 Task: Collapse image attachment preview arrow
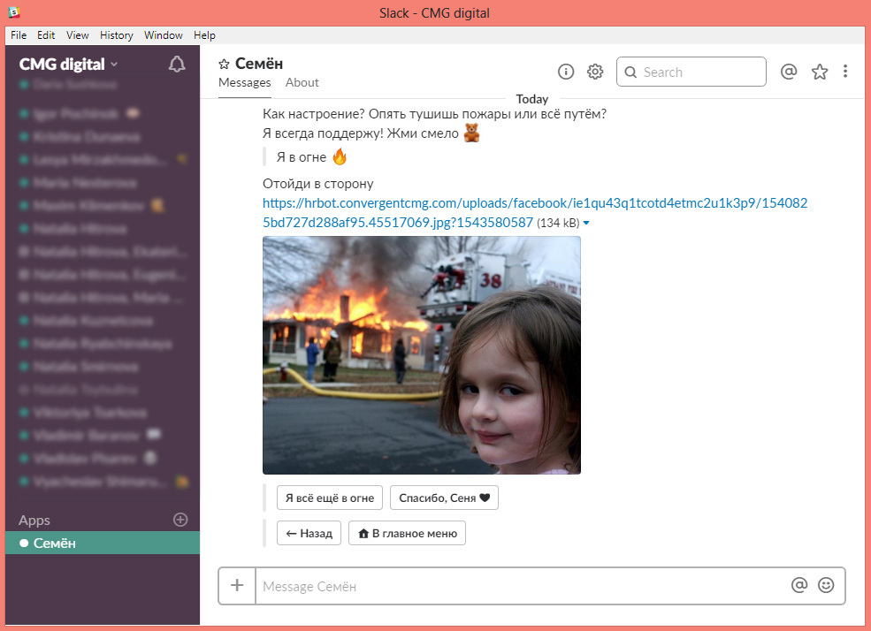pyautogui.click(x=586, y=223)
